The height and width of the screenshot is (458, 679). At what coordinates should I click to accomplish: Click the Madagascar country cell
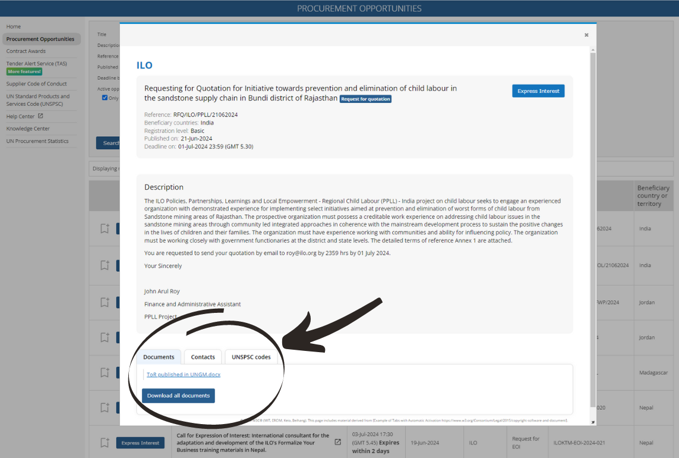coord(653,372)
